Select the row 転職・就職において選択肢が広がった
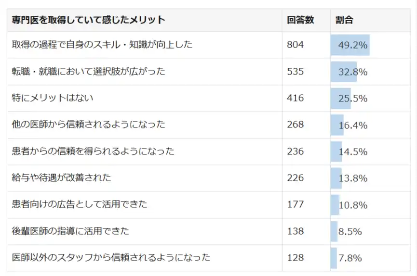This screenshot has height=276, width=417. [209, 72]
